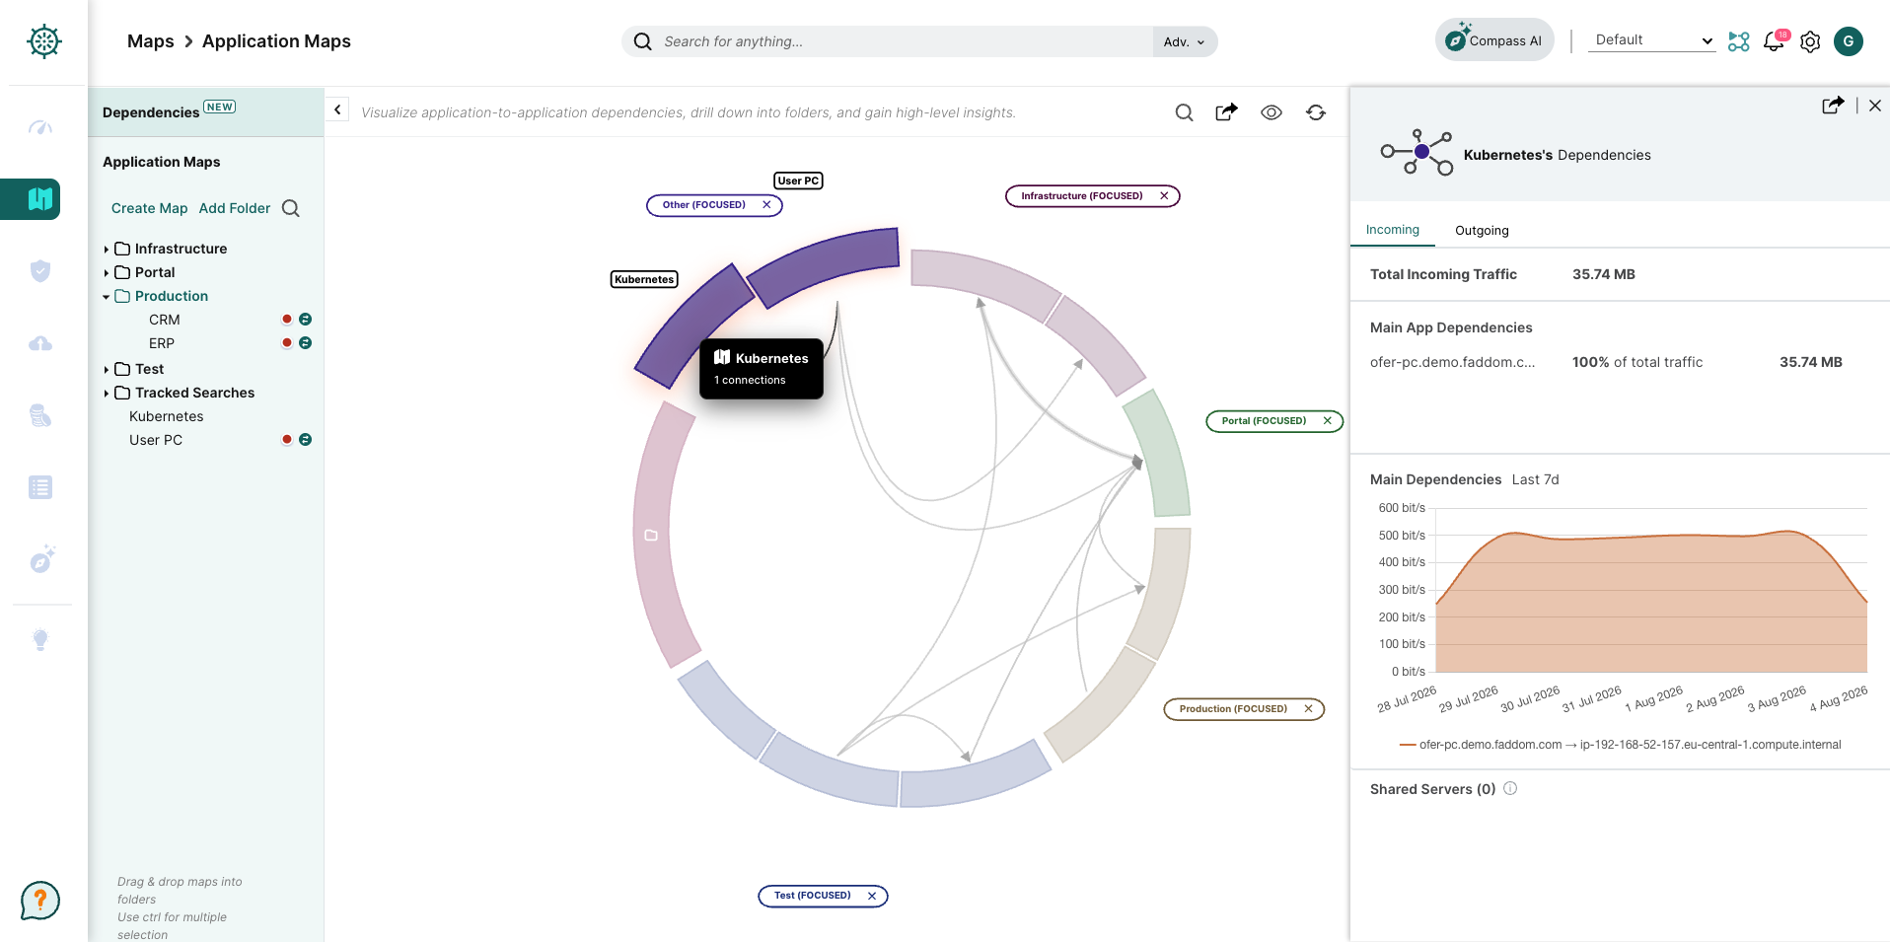1890x942 pixels.
Task: Share the dependency map
Action: tap(1226, 112)
